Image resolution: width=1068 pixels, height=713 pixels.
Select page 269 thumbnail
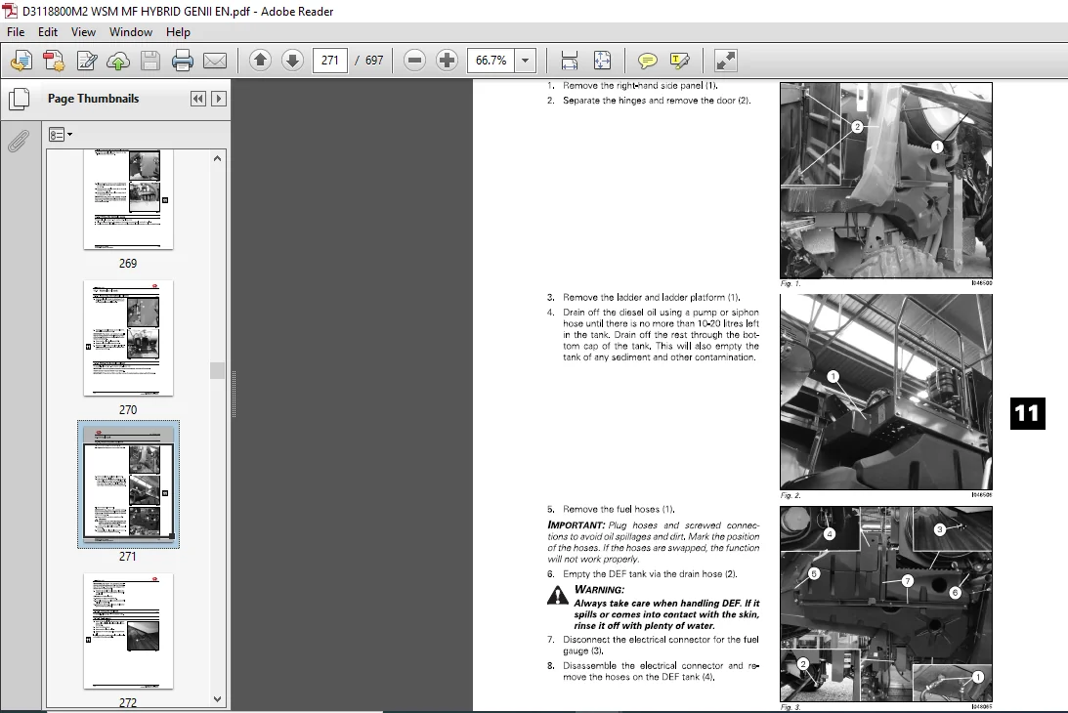[128, 199]
